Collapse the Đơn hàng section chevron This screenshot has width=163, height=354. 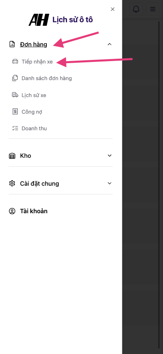(x=110, y=44)
